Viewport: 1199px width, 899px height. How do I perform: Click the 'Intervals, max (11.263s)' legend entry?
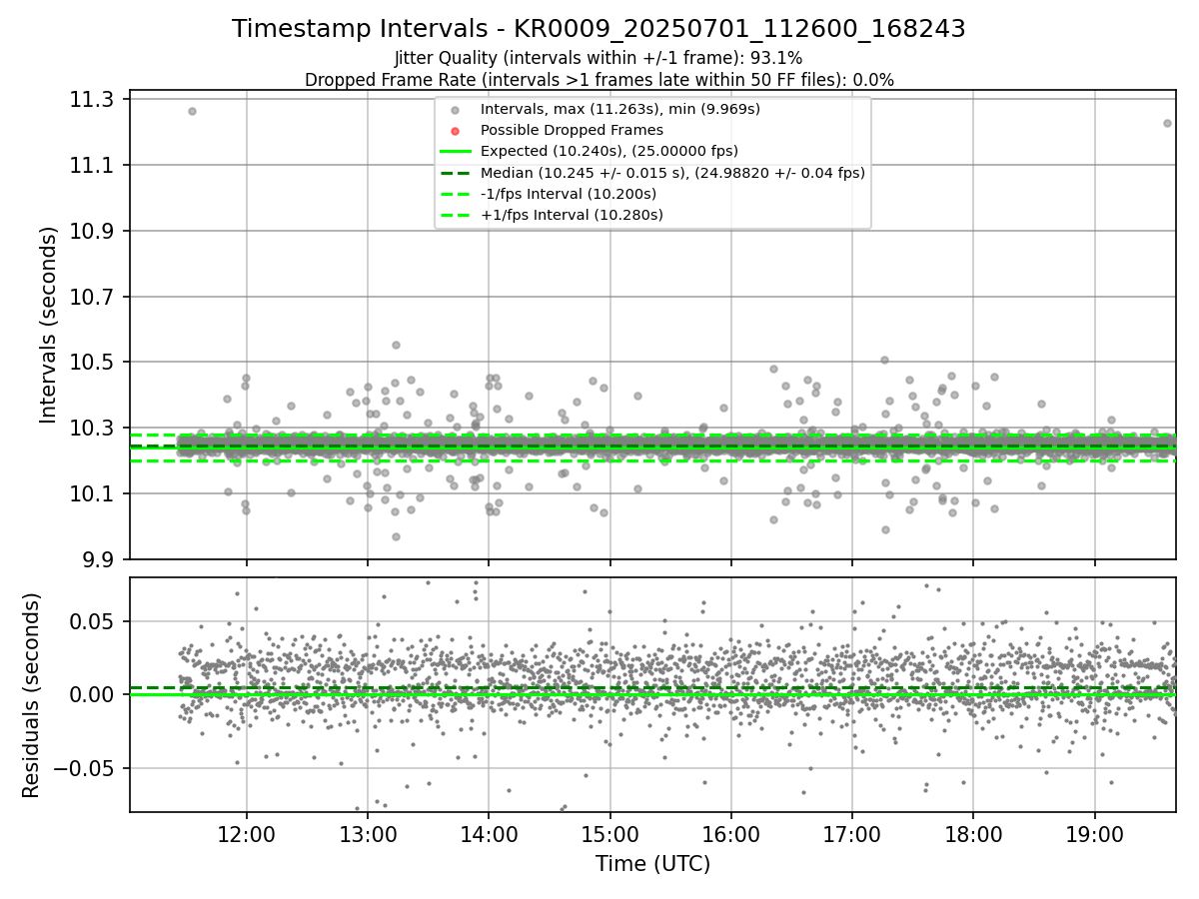(620, 109)
